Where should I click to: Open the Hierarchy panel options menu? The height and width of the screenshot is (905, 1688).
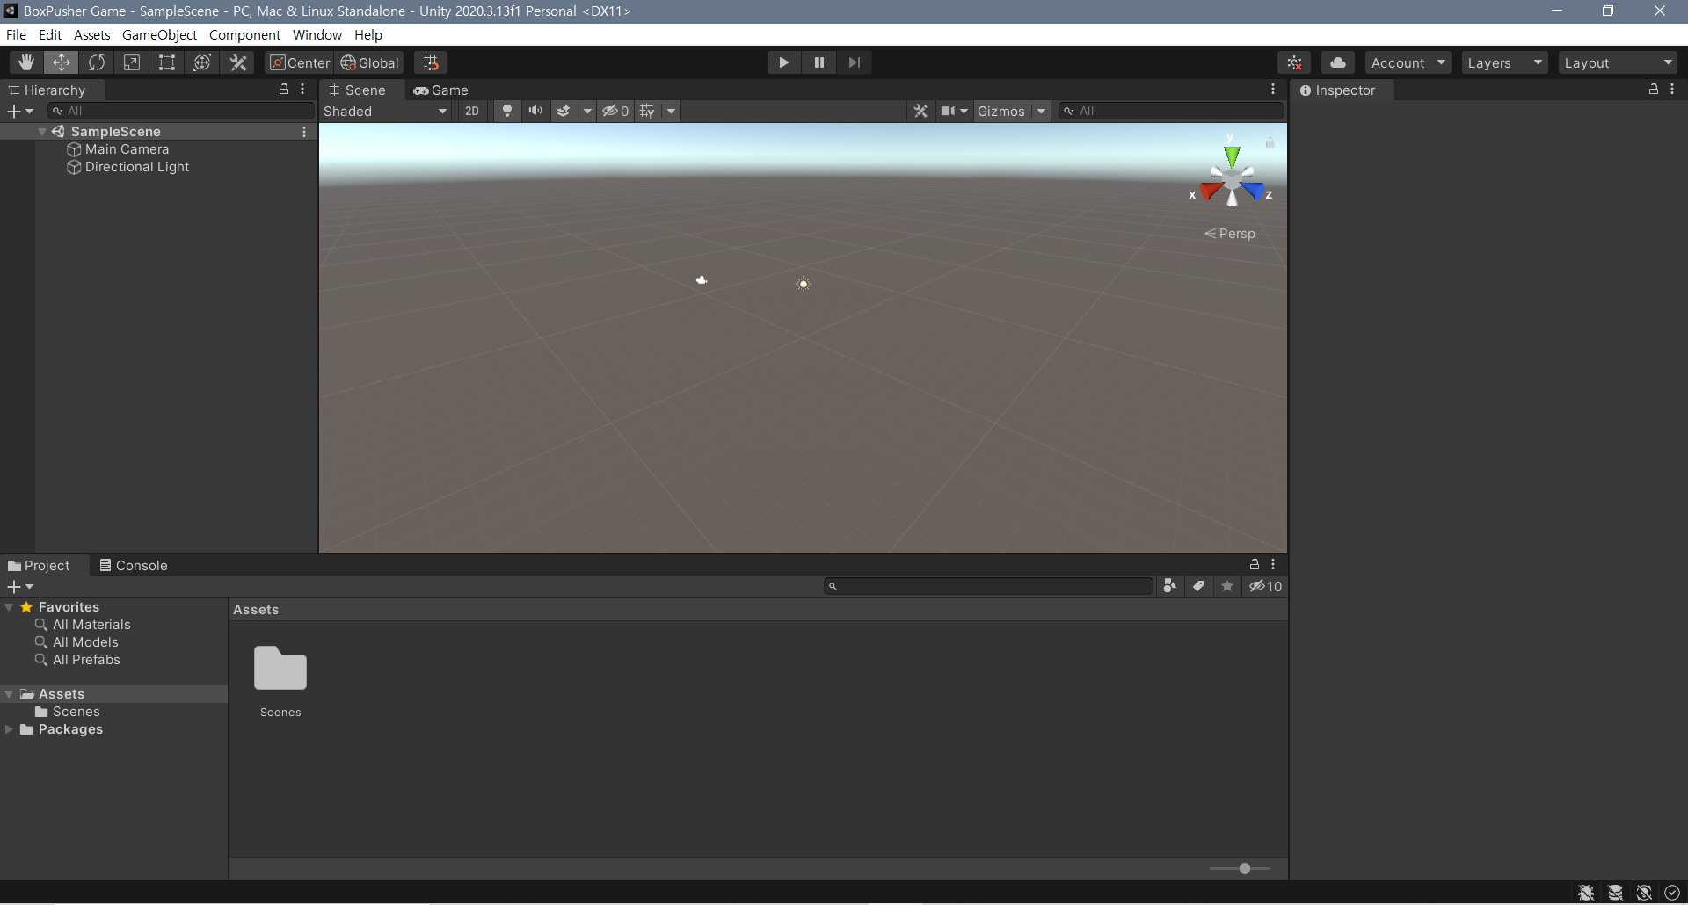point(302,90)
